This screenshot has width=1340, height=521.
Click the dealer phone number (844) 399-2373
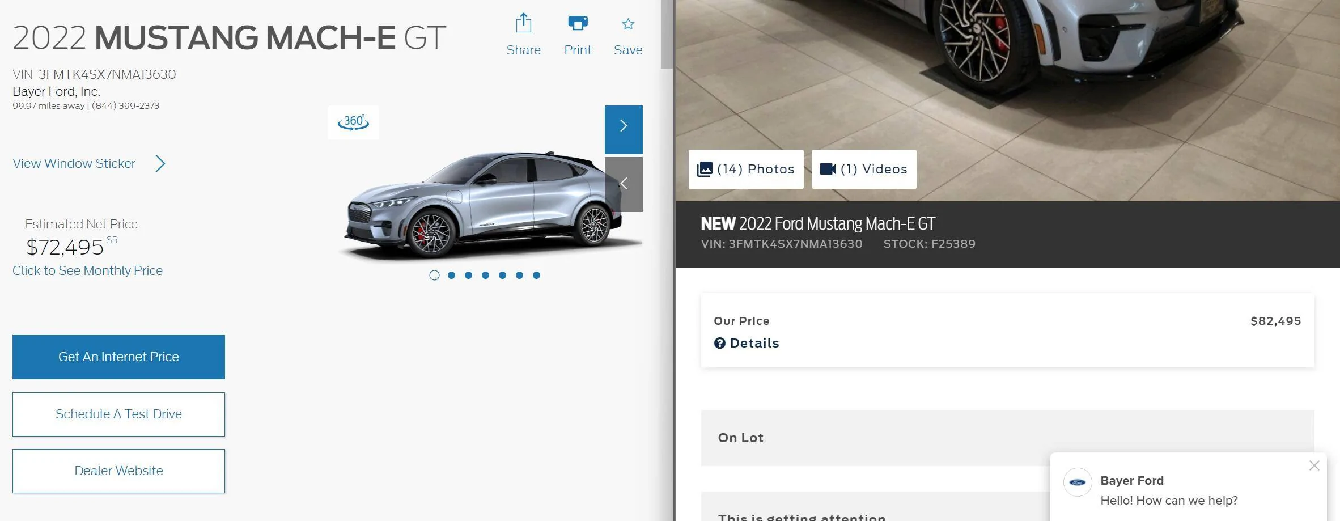click(125, 105)
